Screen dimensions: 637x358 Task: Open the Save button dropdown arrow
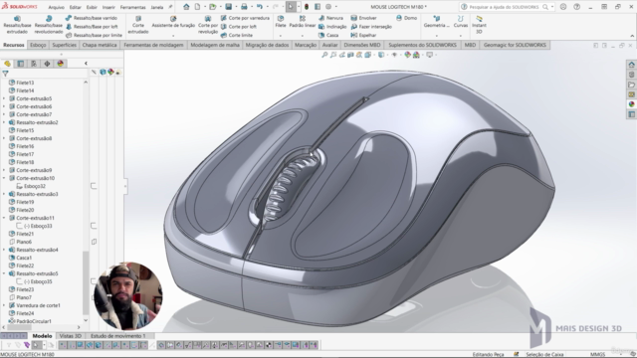[x=236, y=7]
